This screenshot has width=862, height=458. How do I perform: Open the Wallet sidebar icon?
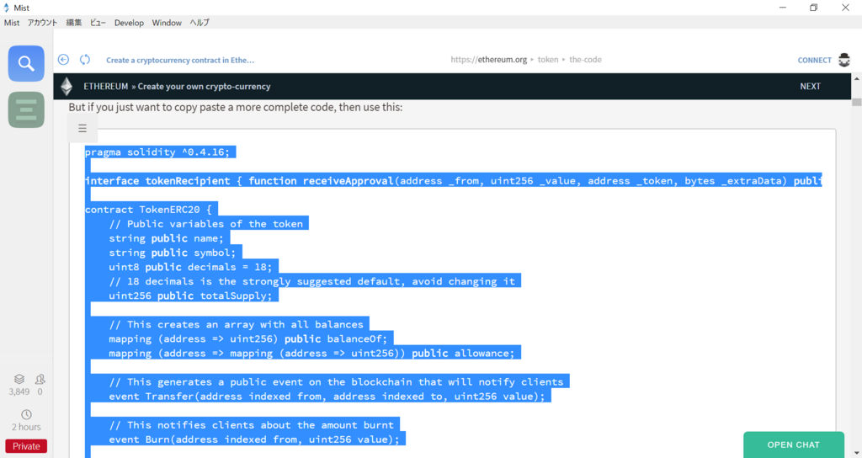[x=26, y=110]
